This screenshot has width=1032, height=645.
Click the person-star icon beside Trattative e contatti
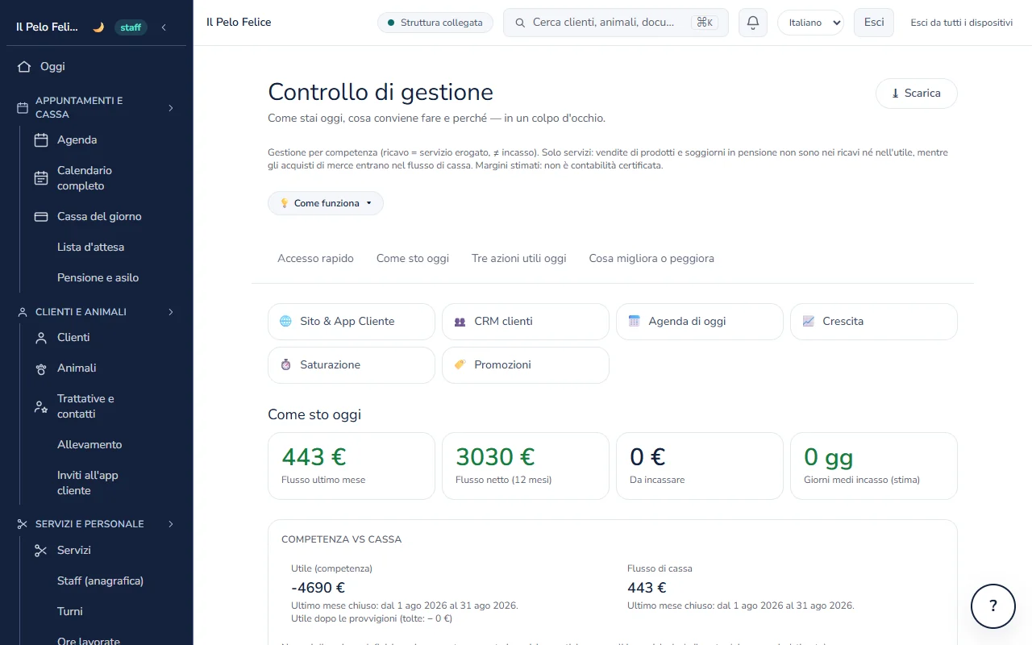pyautogui.click(x=41, y=406)
